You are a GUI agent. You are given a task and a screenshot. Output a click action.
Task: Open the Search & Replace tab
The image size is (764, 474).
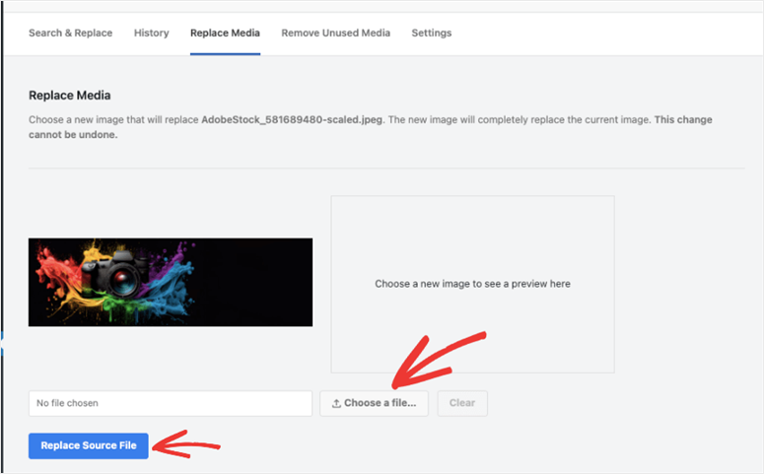[72, 33]
